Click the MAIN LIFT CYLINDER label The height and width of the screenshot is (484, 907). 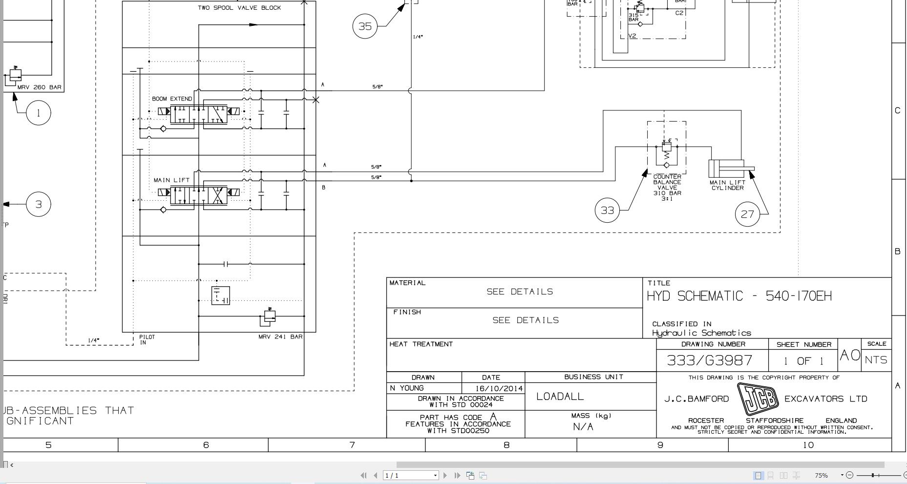coord(727,185)
